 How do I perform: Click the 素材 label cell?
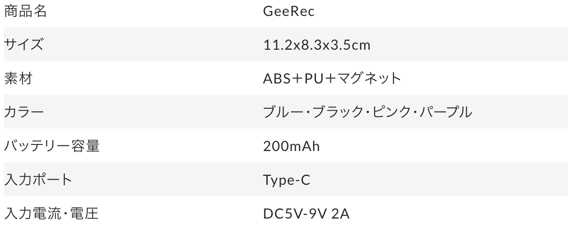pyautogui.click(x=18, y=79)
